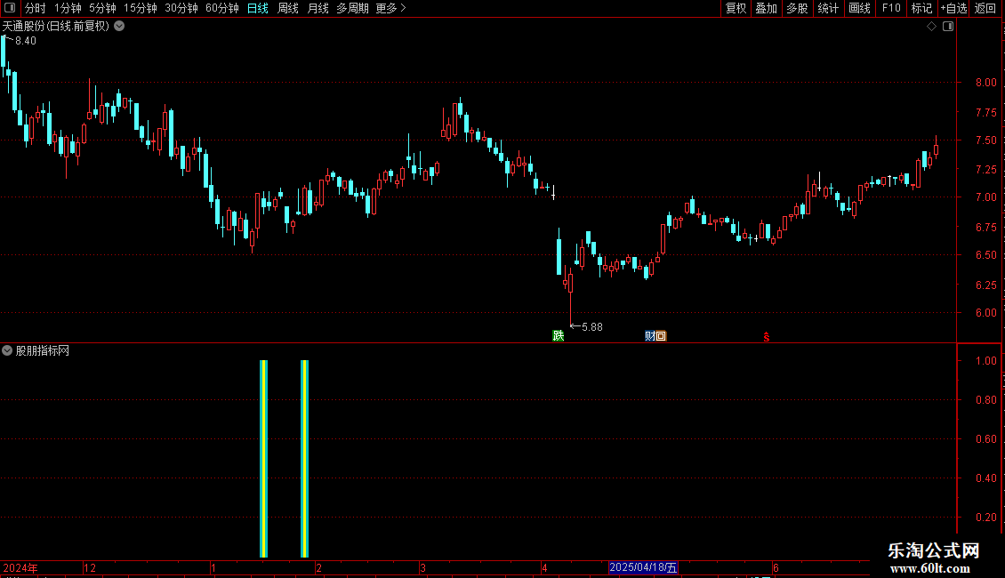Image resolution: width=1005 pixels, height=578 pixels.
Task: Open the 画线 drawing tools
Action: pos(859,8)
